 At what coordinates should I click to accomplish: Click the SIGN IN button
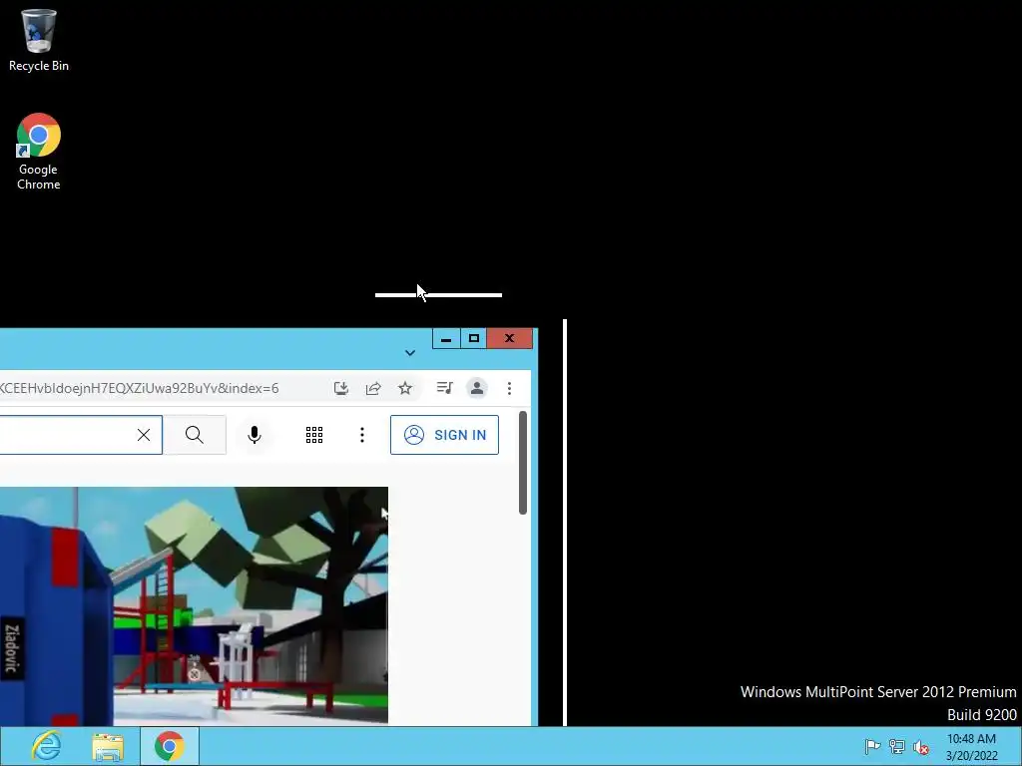(x=444, y=435)
